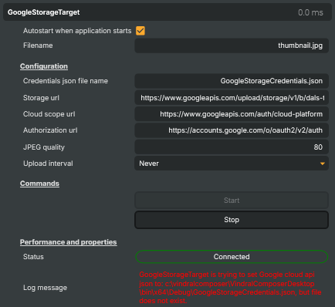Uncheck Autostart when application starts checkbox

point(140,31)
